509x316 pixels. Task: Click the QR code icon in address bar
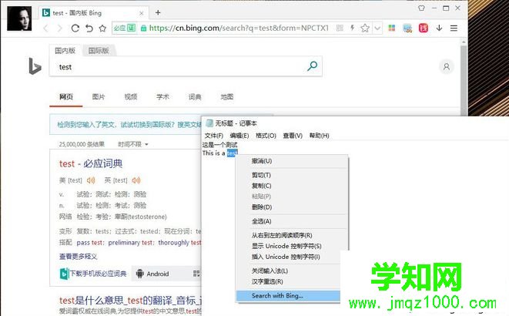pos(340,28)
